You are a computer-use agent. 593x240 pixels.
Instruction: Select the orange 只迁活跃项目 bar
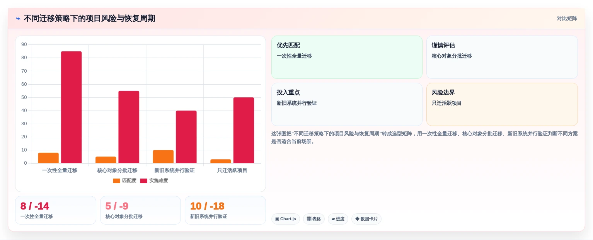pos(221,161)
